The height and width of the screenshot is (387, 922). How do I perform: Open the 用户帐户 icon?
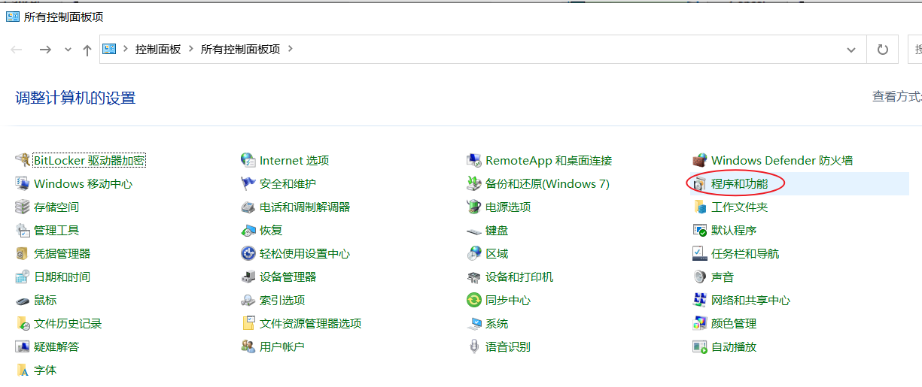click(248, 346)
